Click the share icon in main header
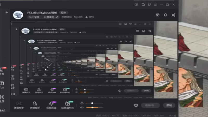The height and width of the screenshot is (117, 208). [173, 15]
